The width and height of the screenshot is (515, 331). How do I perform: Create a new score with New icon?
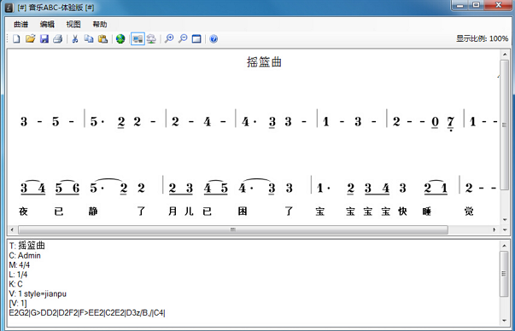(x=16, y=38)
